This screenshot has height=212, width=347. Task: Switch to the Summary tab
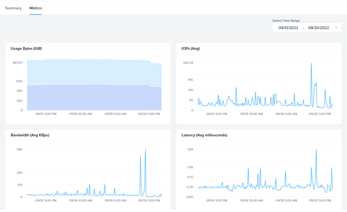click(x=13, y=8)
